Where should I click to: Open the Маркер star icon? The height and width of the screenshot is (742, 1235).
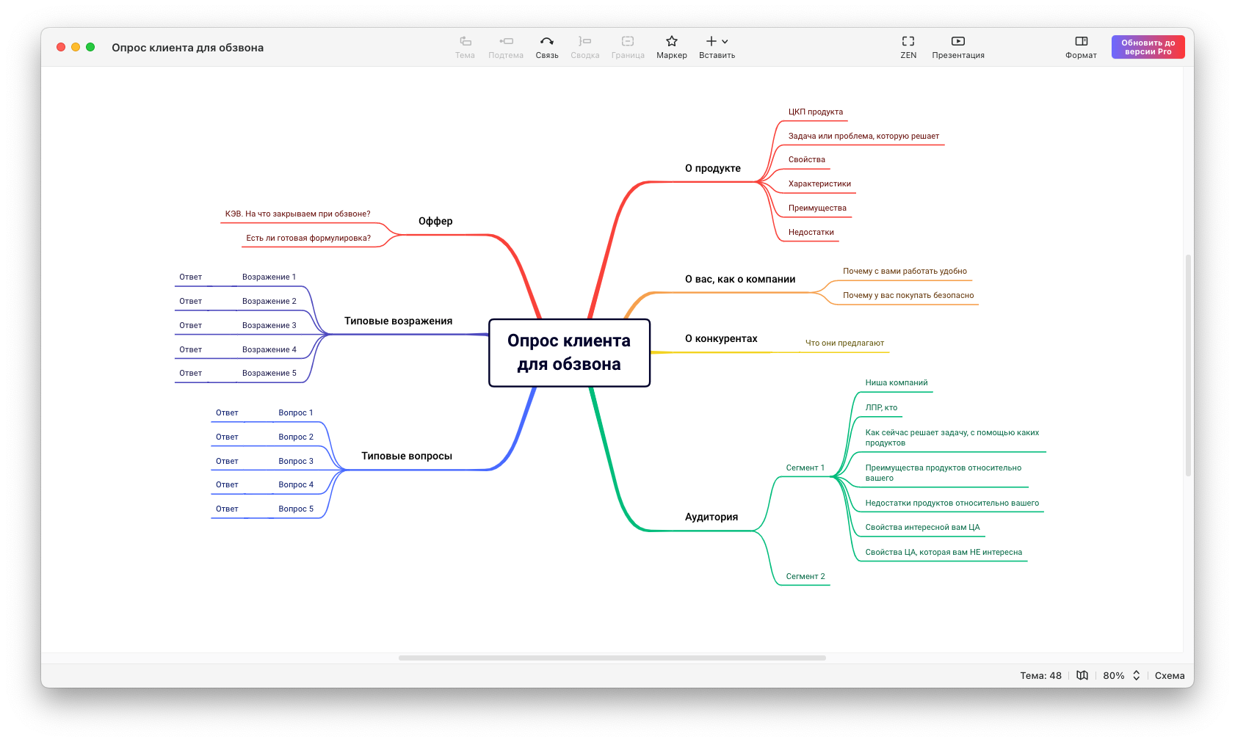pyautogui.click(x=671, y=42)
